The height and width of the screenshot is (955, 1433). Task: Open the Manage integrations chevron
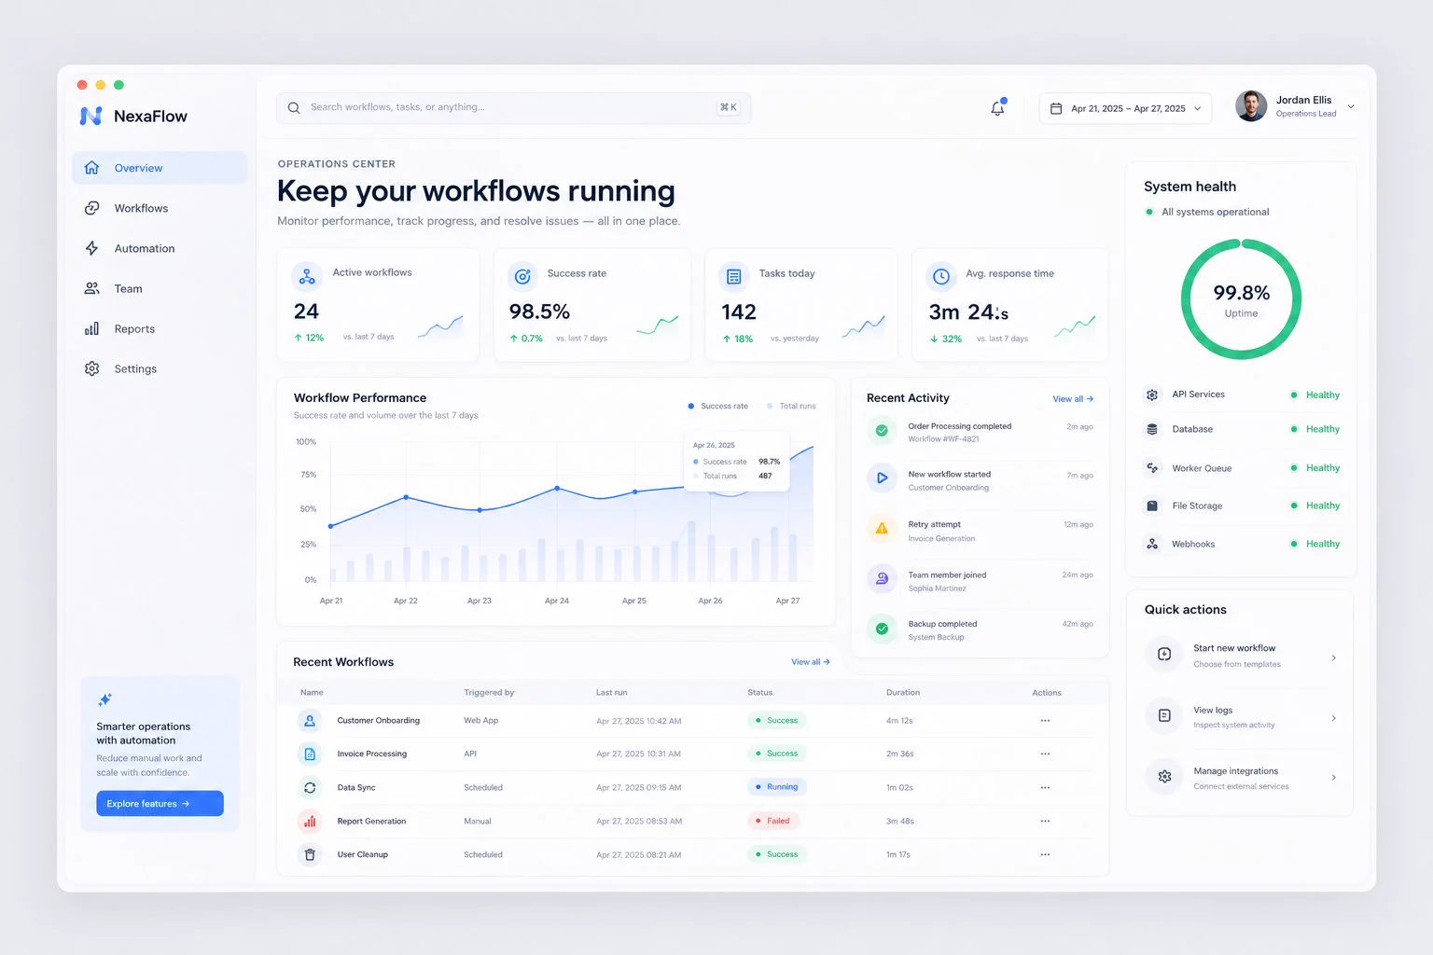1334,778
